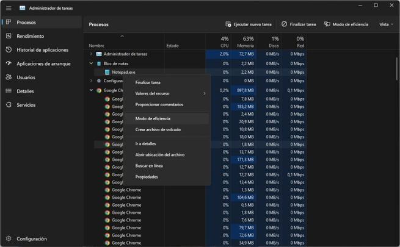Viewport: 400px width, 247px height.
Task: Collapse the Google Chrome process group
Action: click(91, 90)
